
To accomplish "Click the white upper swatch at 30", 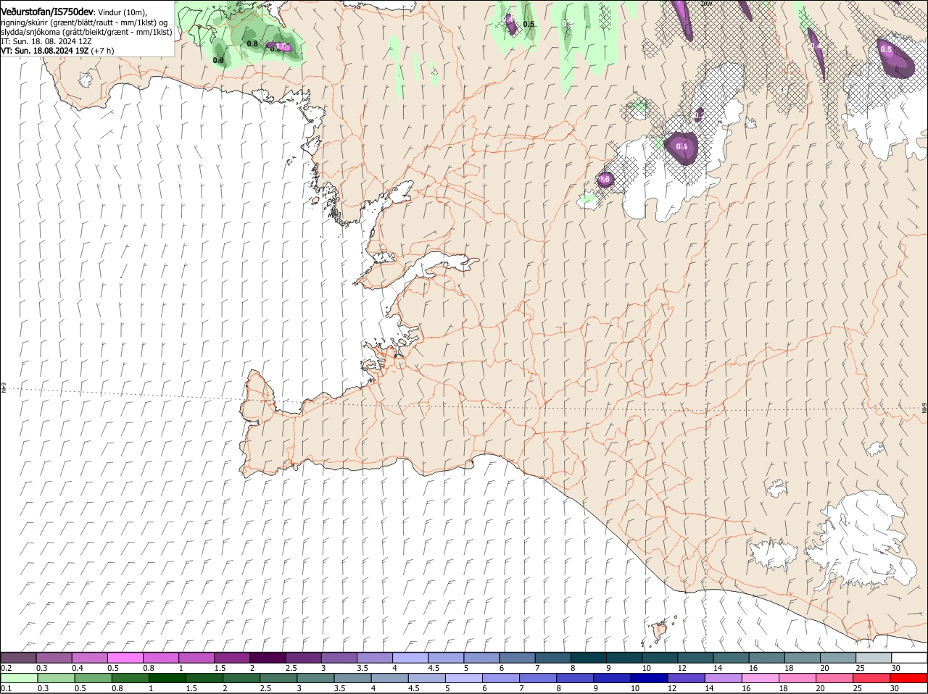I will click(x=909, y=657).
